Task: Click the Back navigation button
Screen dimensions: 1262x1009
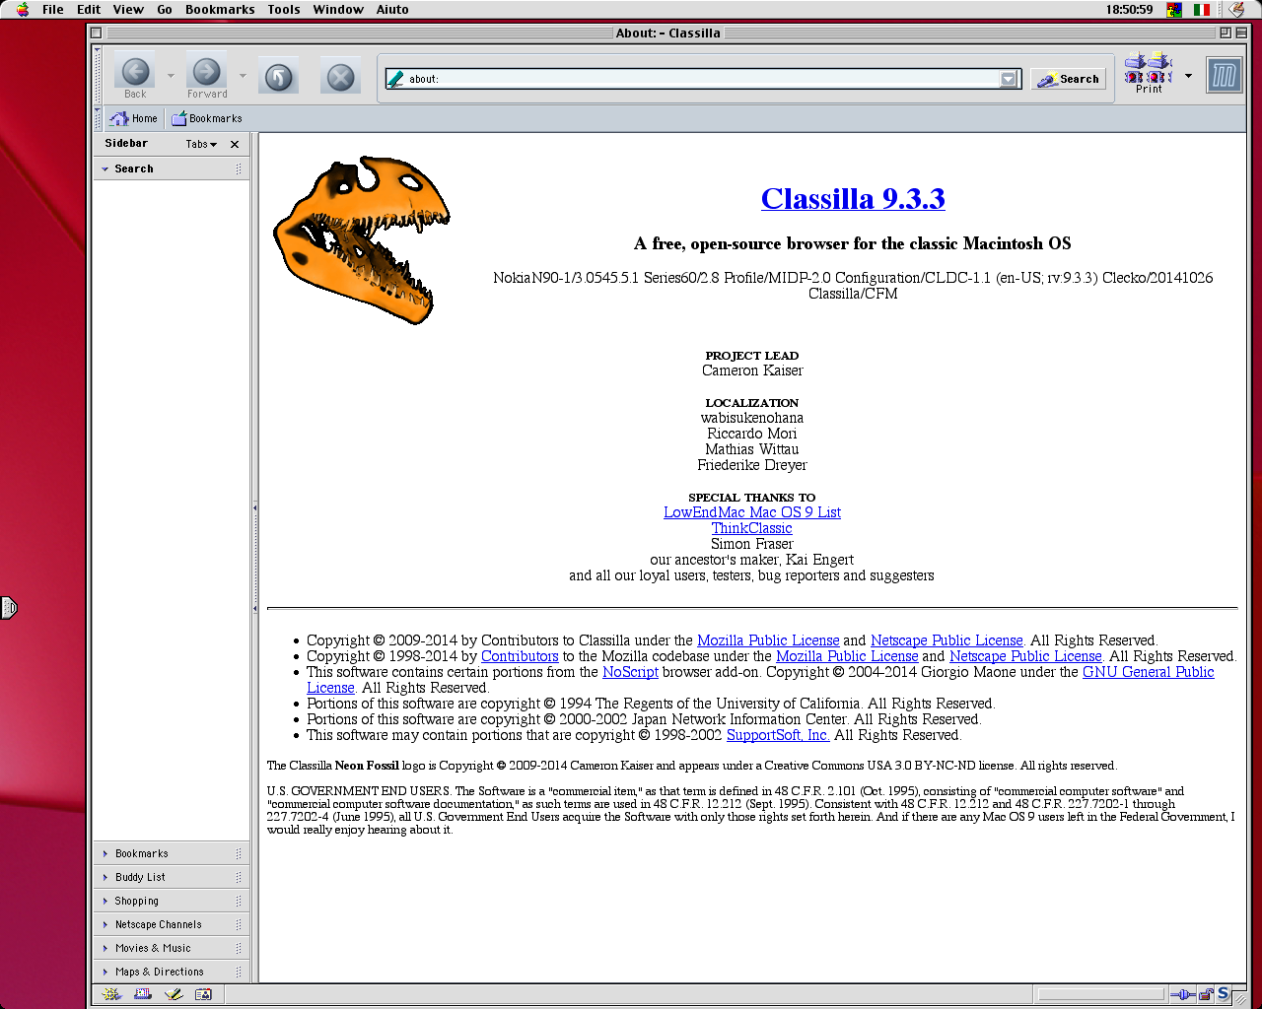Action: [135, 75]
